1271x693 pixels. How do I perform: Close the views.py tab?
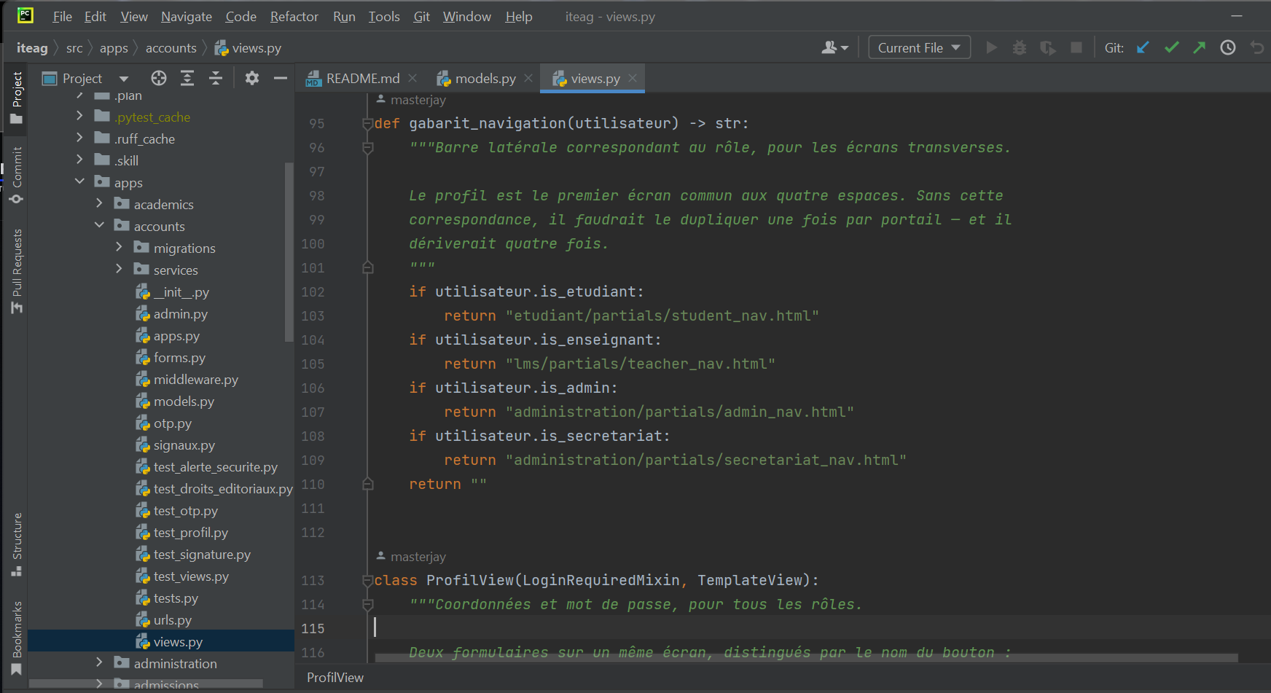pos(633,78)
